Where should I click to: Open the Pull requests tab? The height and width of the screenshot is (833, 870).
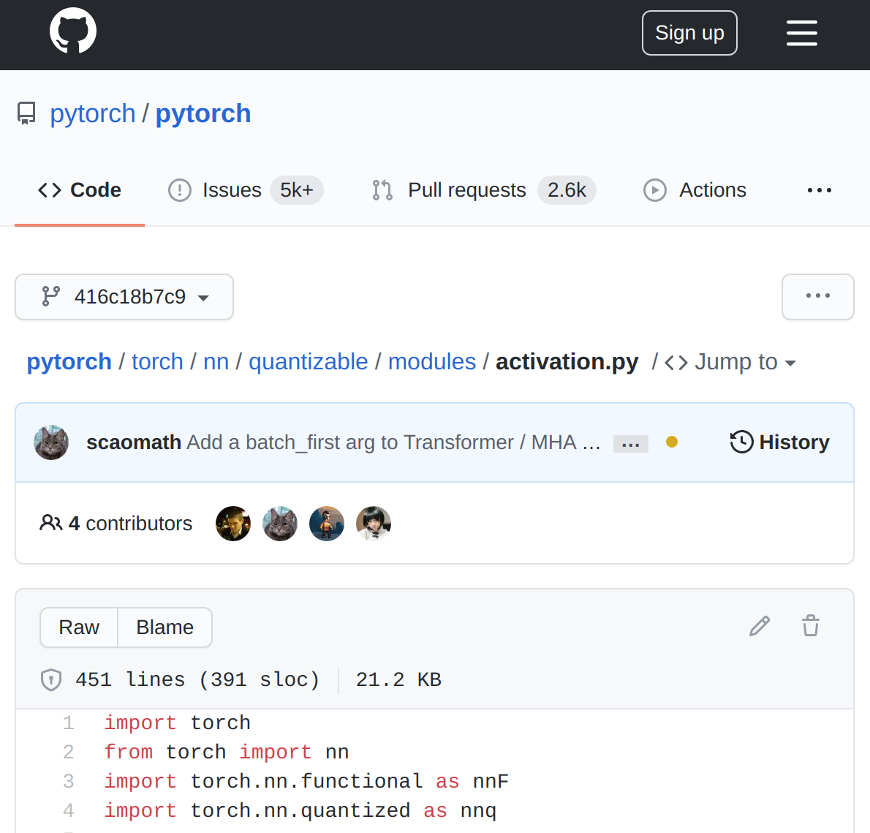483,190
